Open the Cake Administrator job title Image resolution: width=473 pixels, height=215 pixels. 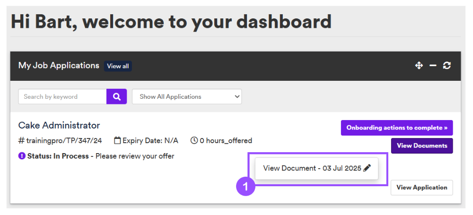pyautogui.click(x=59, y=125)
